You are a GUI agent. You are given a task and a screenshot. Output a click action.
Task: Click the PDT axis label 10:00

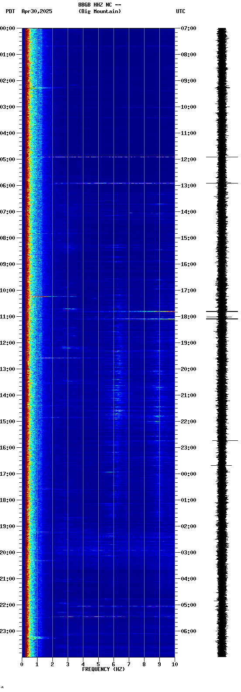(7, 291)
